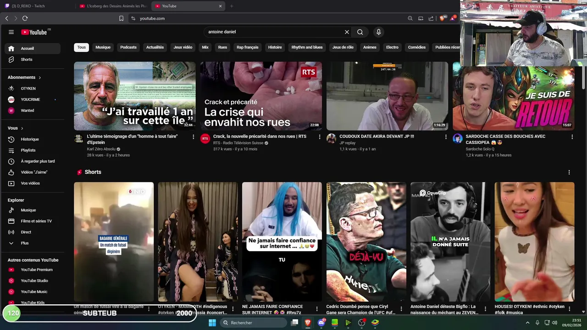The width and height of the screenshot is (587, 330).
Task: Open Discord from the taskbar
Action: tap(321, 323)
